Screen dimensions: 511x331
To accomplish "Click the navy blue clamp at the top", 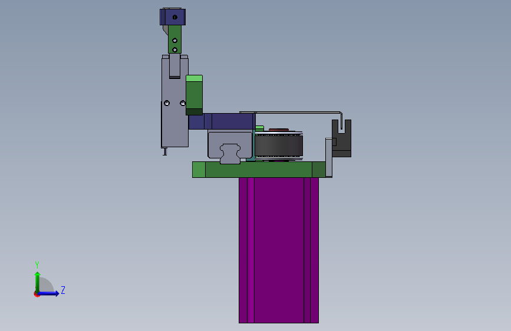I will click(173, 16).
